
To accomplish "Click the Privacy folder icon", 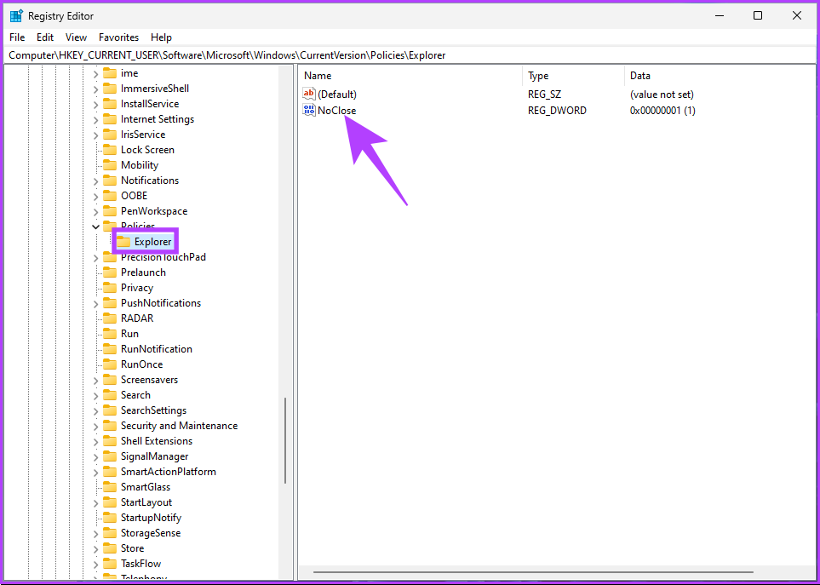I will (x=109, y=288).
